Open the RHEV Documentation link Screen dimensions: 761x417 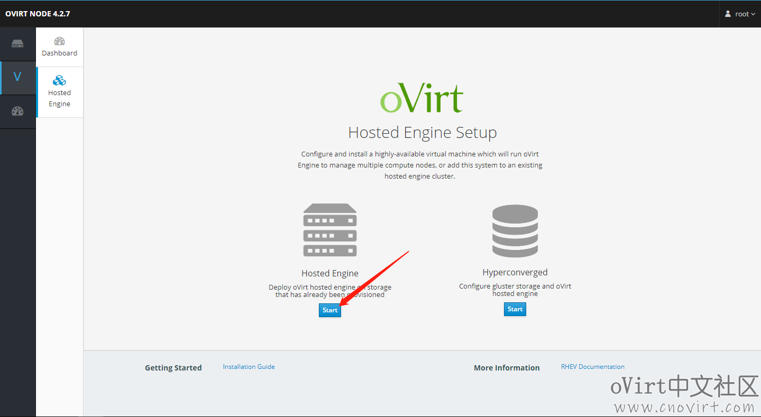pyautogui.click(x=593, y=367)
